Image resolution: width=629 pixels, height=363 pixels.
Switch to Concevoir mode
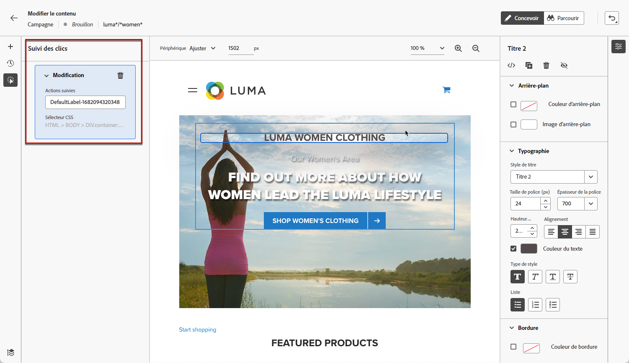[522, 18]
